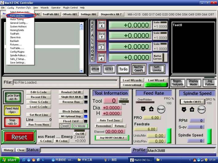Click the red Stop button
218x163 pixels.
tap(12, 122)
